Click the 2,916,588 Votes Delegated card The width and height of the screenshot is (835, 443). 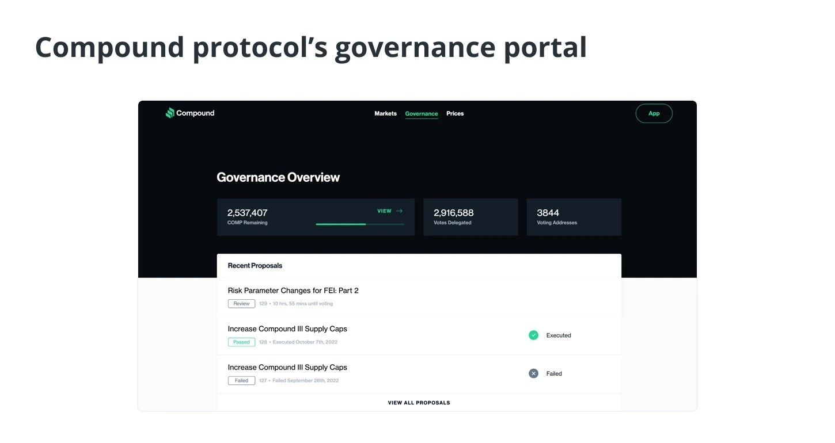pos(470,217)
